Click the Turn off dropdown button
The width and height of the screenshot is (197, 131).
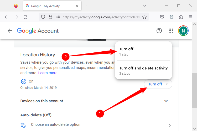[x=158, y=84]
